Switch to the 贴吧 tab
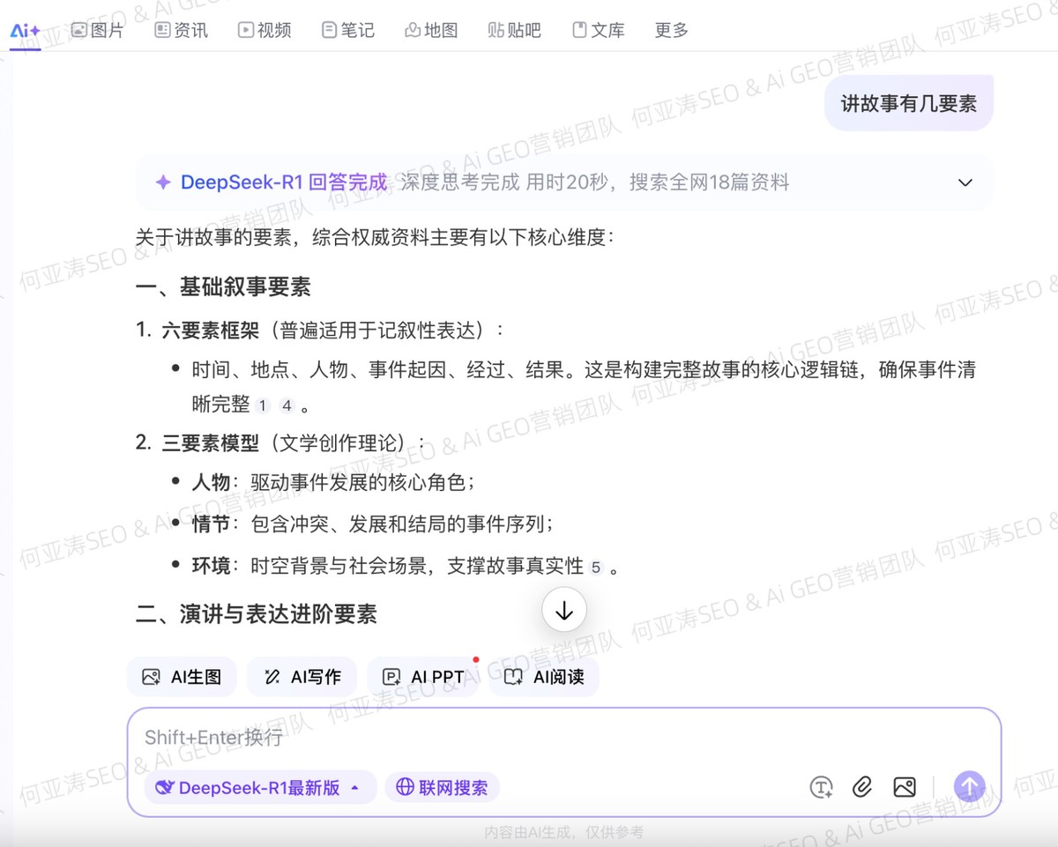 (514, 30)
